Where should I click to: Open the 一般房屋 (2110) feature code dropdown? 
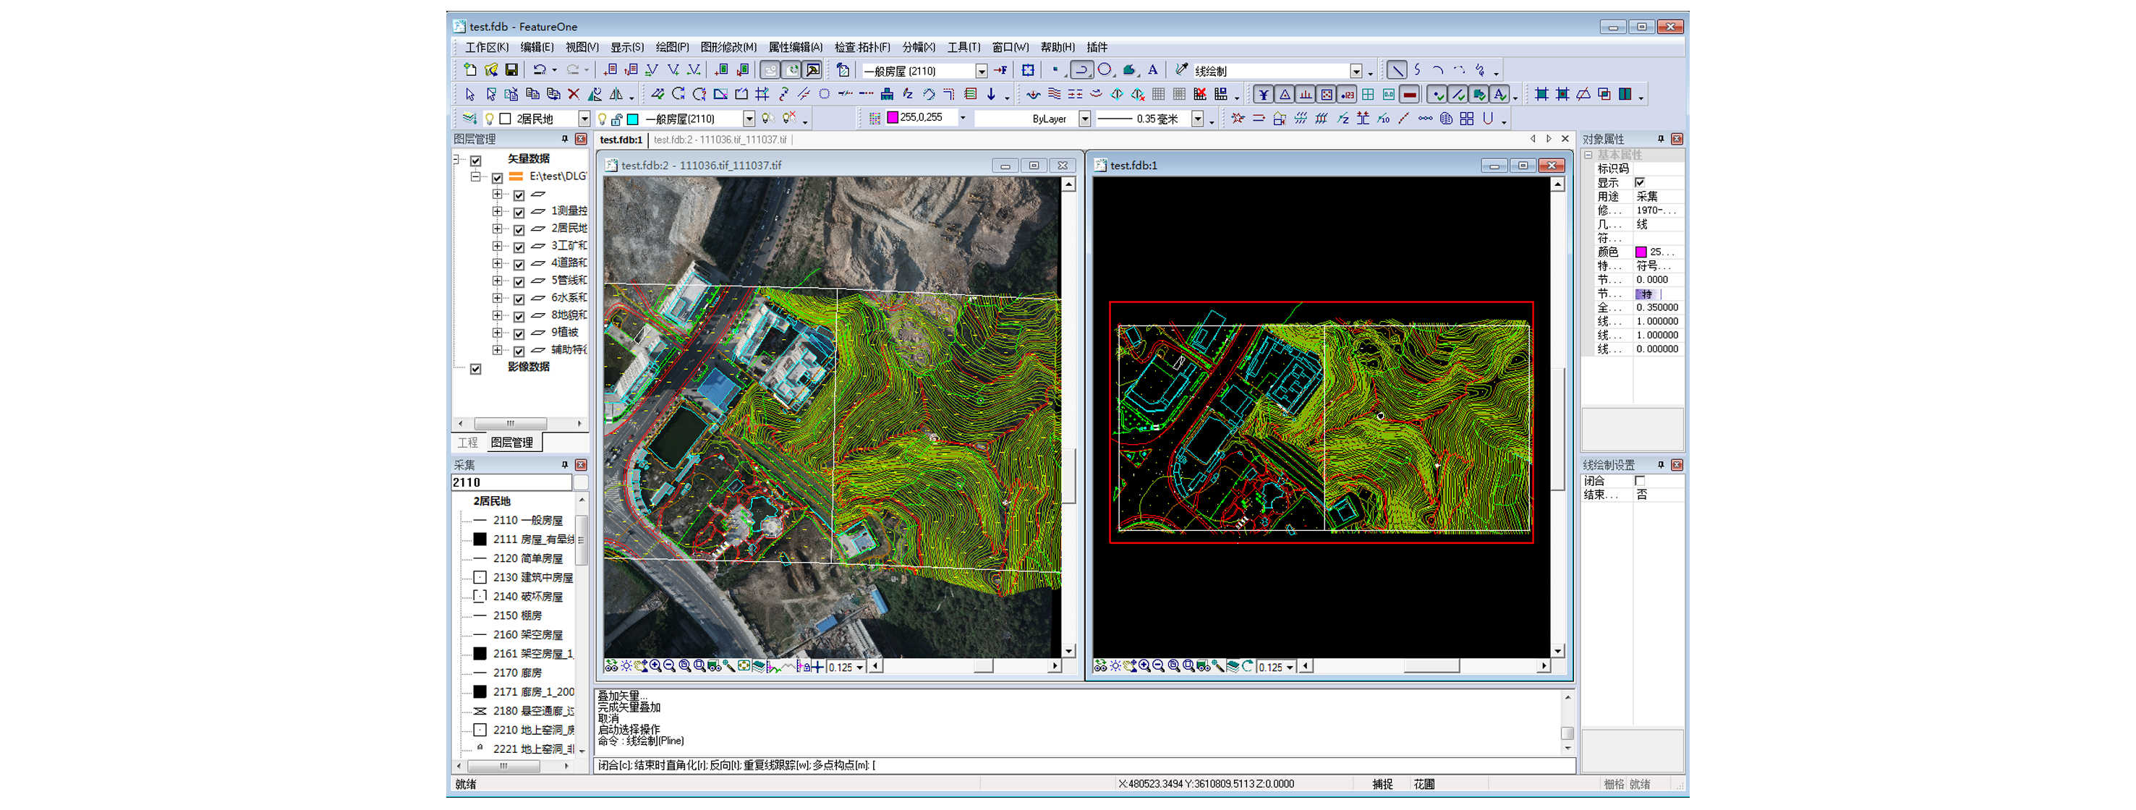click(982, 72)
